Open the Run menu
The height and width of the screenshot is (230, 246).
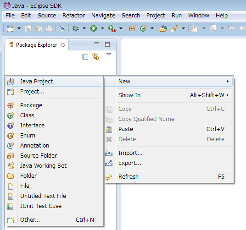[177, 16]
